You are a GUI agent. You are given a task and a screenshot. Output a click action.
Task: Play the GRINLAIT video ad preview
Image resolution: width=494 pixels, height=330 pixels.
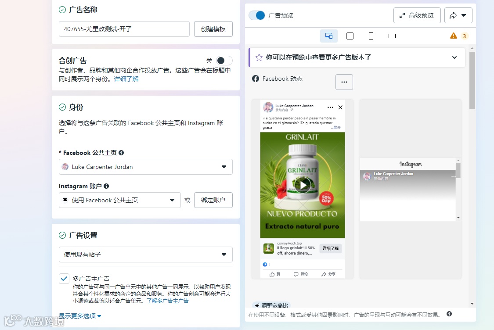(x=303, y=185)
